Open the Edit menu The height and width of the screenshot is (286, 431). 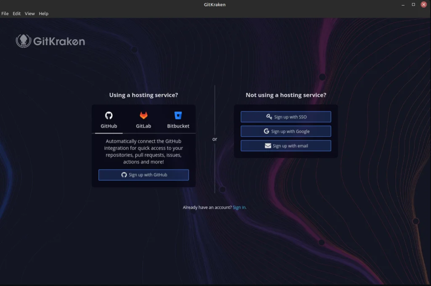point(16,13)
